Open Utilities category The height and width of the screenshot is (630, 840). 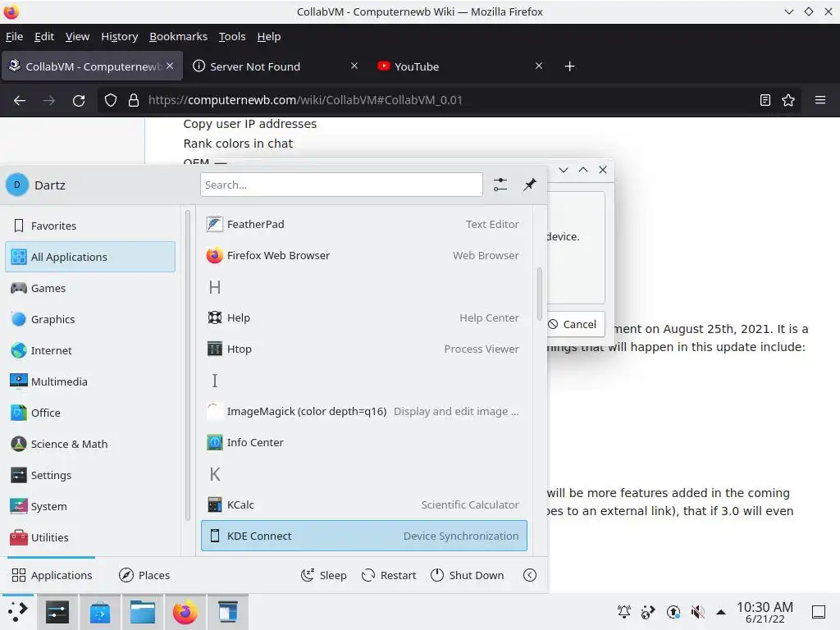click(90, 537)
